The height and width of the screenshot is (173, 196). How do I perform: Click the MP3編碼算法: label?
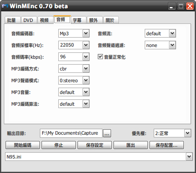25,104
